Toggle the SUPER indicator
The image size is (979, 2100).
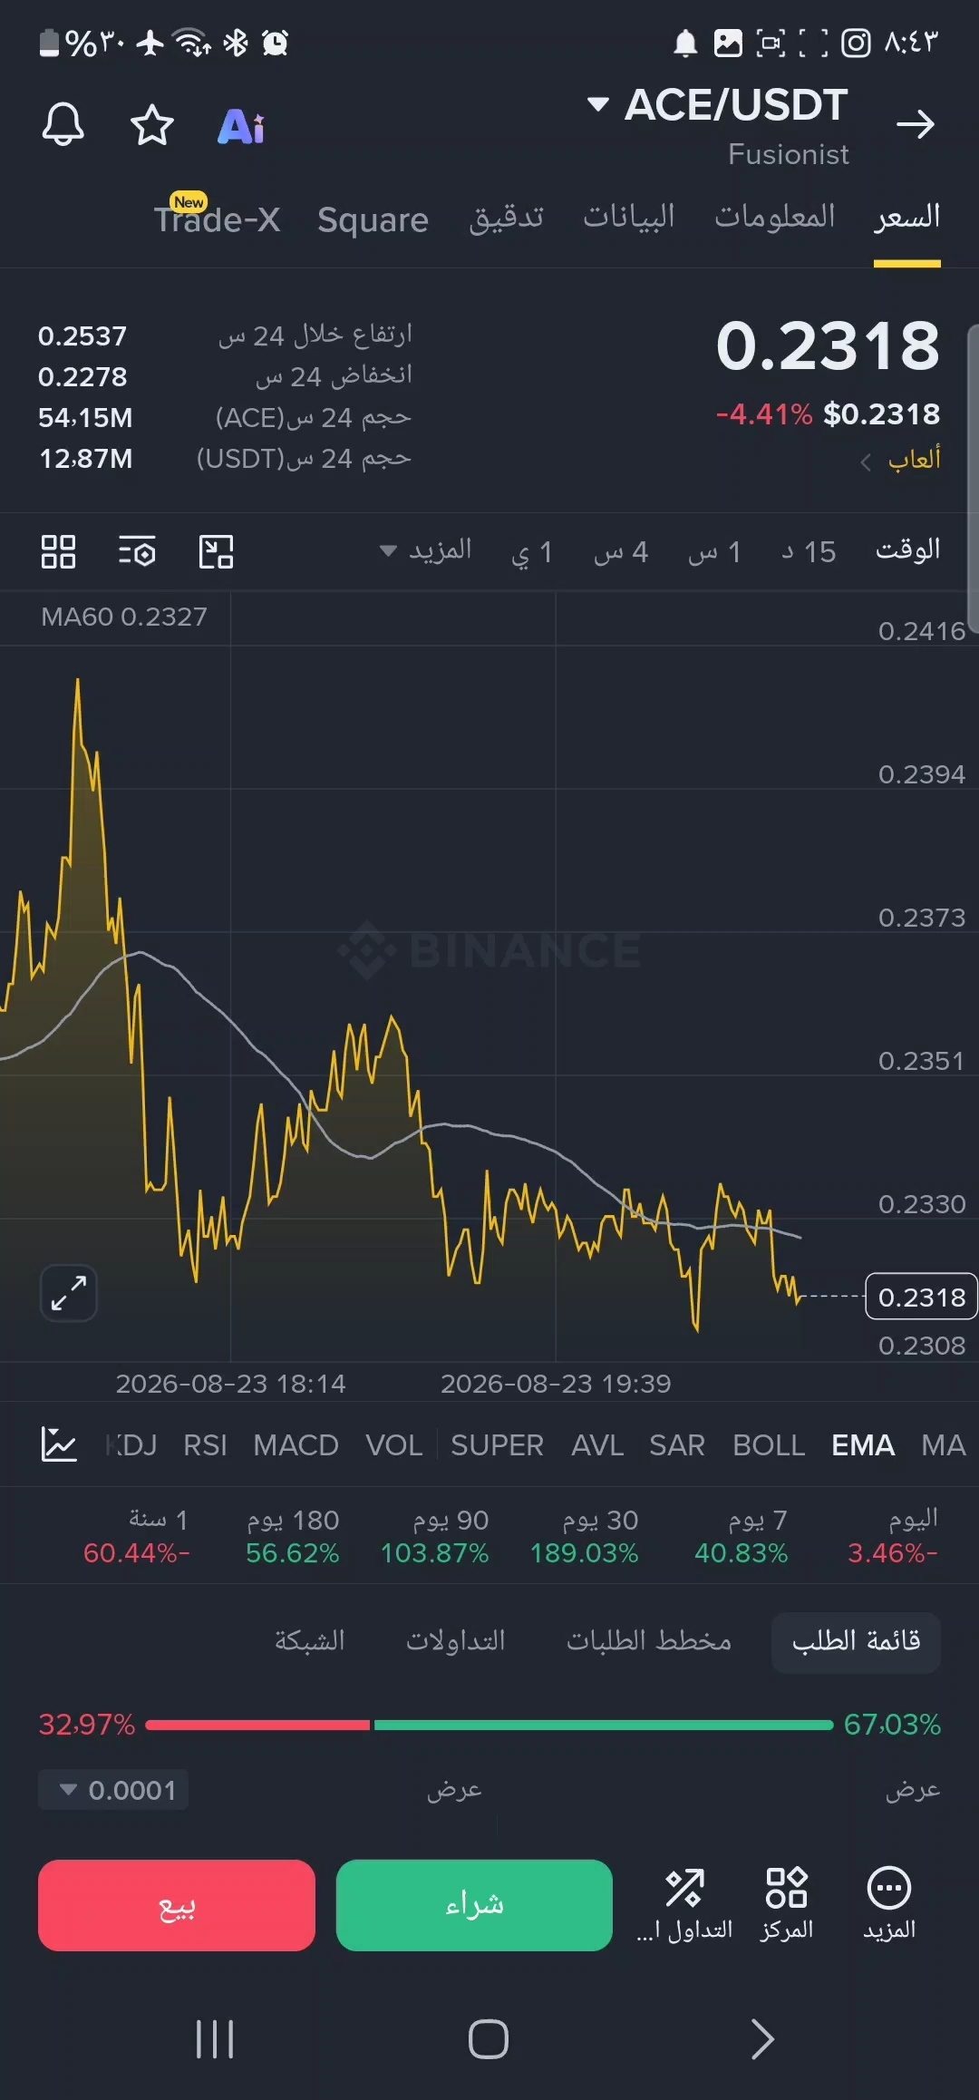497,1444
